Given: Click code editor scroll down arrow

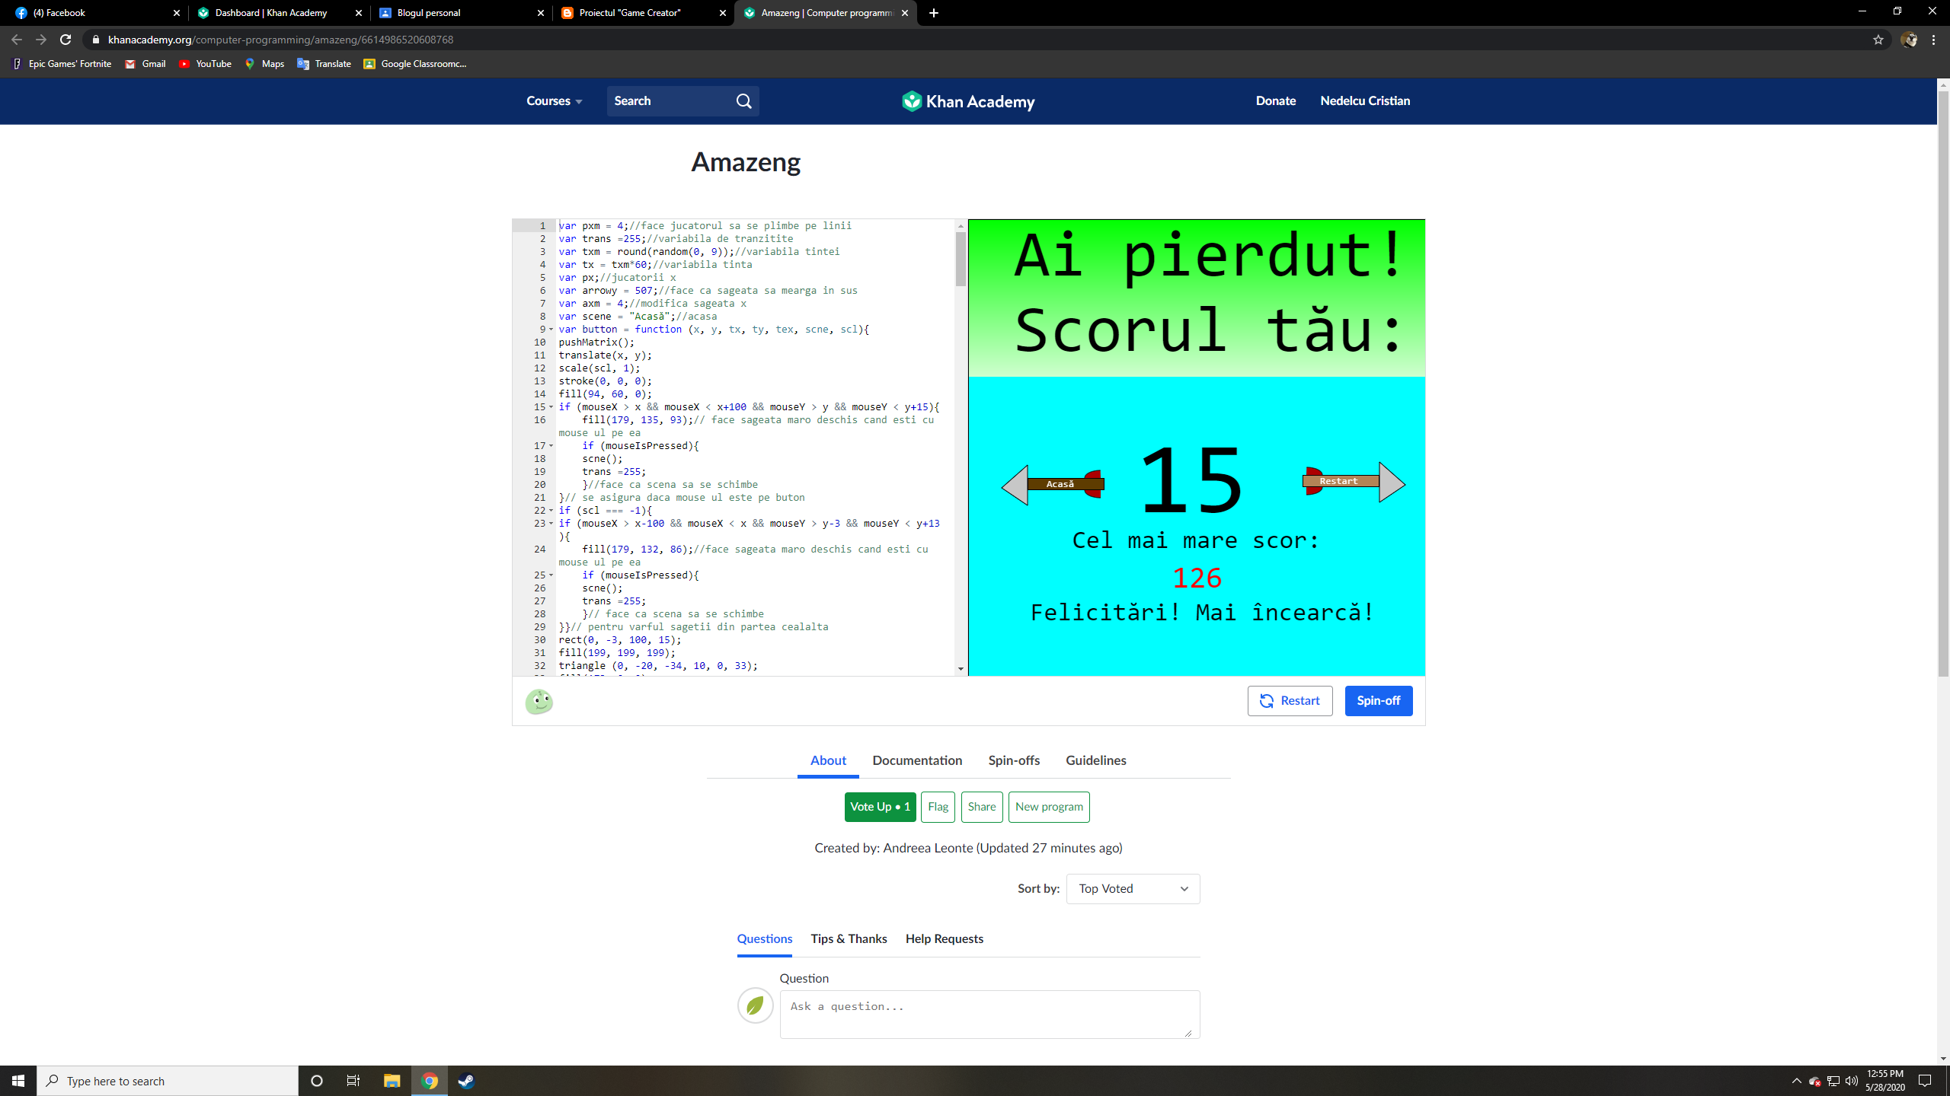Looking at the screenshot, I should [961, 669].
